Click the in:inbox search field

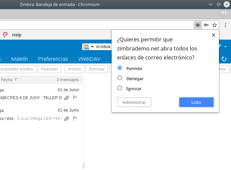(x=103, y=47)
